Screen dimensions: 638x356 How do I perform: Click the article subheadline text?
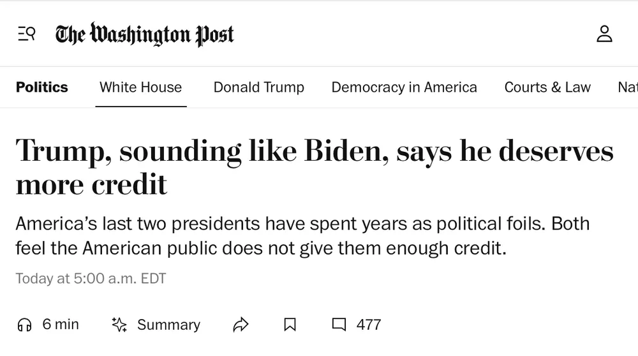click(x=302, y=235)
